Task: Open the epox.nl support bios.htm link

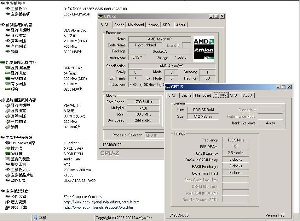Action: [x=98, y=207]
